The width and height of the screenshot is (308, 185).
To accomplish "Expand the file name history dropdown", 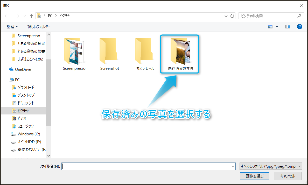I will click(x=233, y=166).
